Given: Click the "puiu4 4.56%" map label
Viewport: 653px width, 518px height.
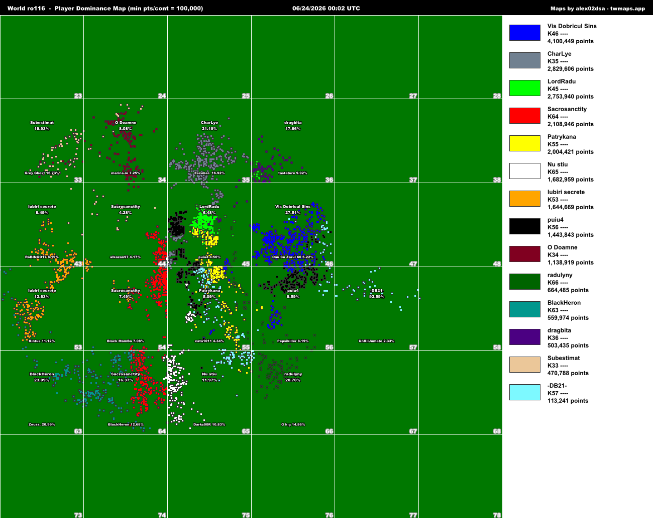Looking at the screenshot, I should coord(209,257).
